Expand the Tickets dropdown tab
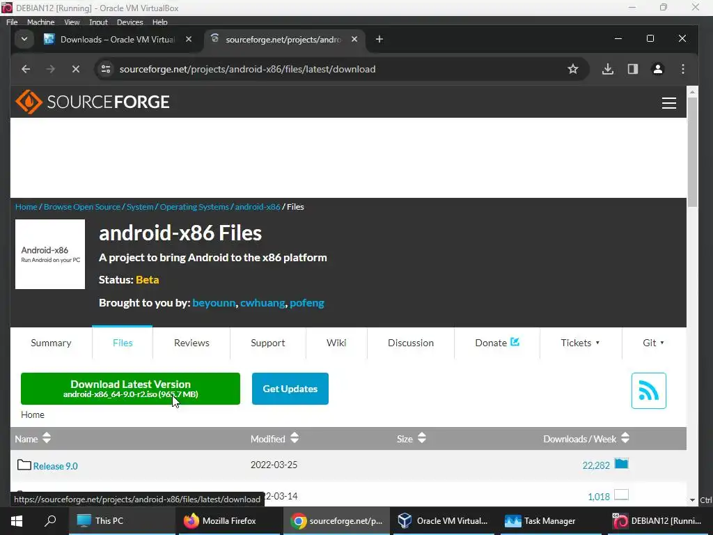 (580, 343)
